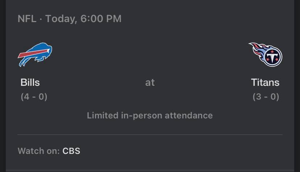Click the T shield inside Titans logo
Viewport: 300px width, 172px height.
coord(272,57)
